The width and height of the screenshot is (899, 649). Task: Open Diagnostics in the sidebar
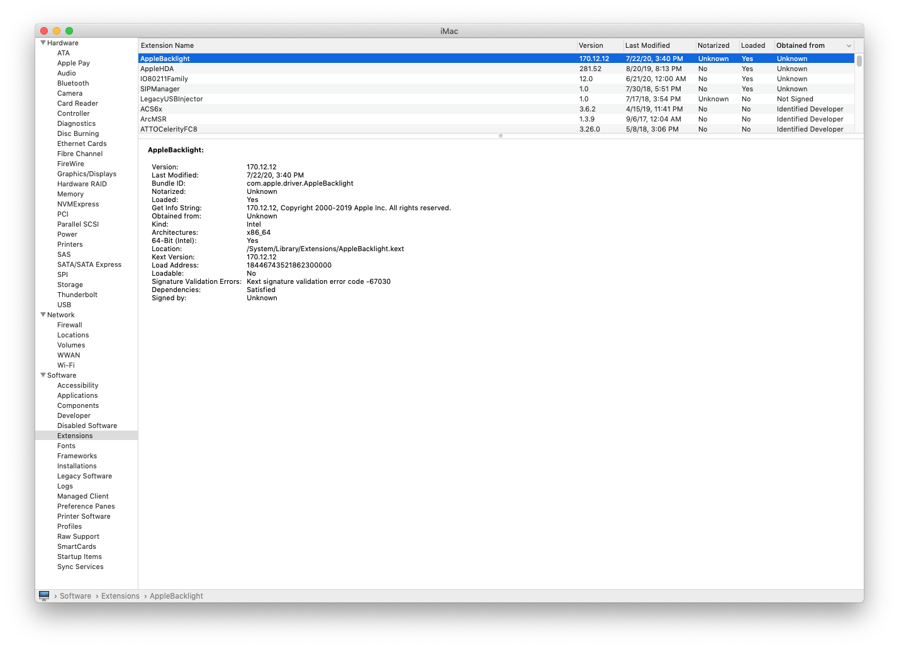pos(77,123)
